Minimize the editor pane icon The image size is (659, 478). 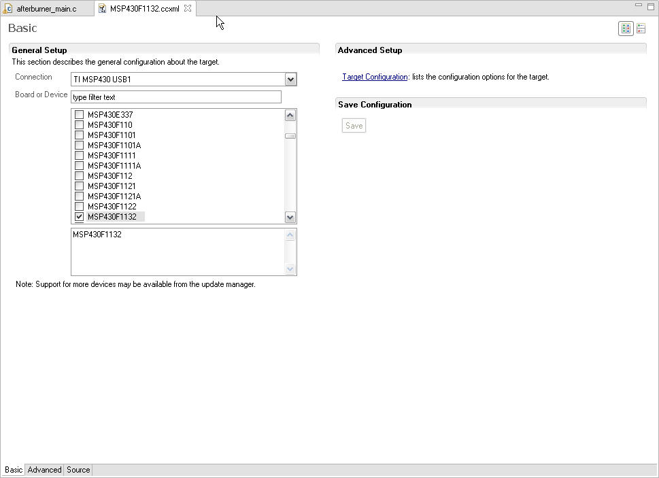639,5
